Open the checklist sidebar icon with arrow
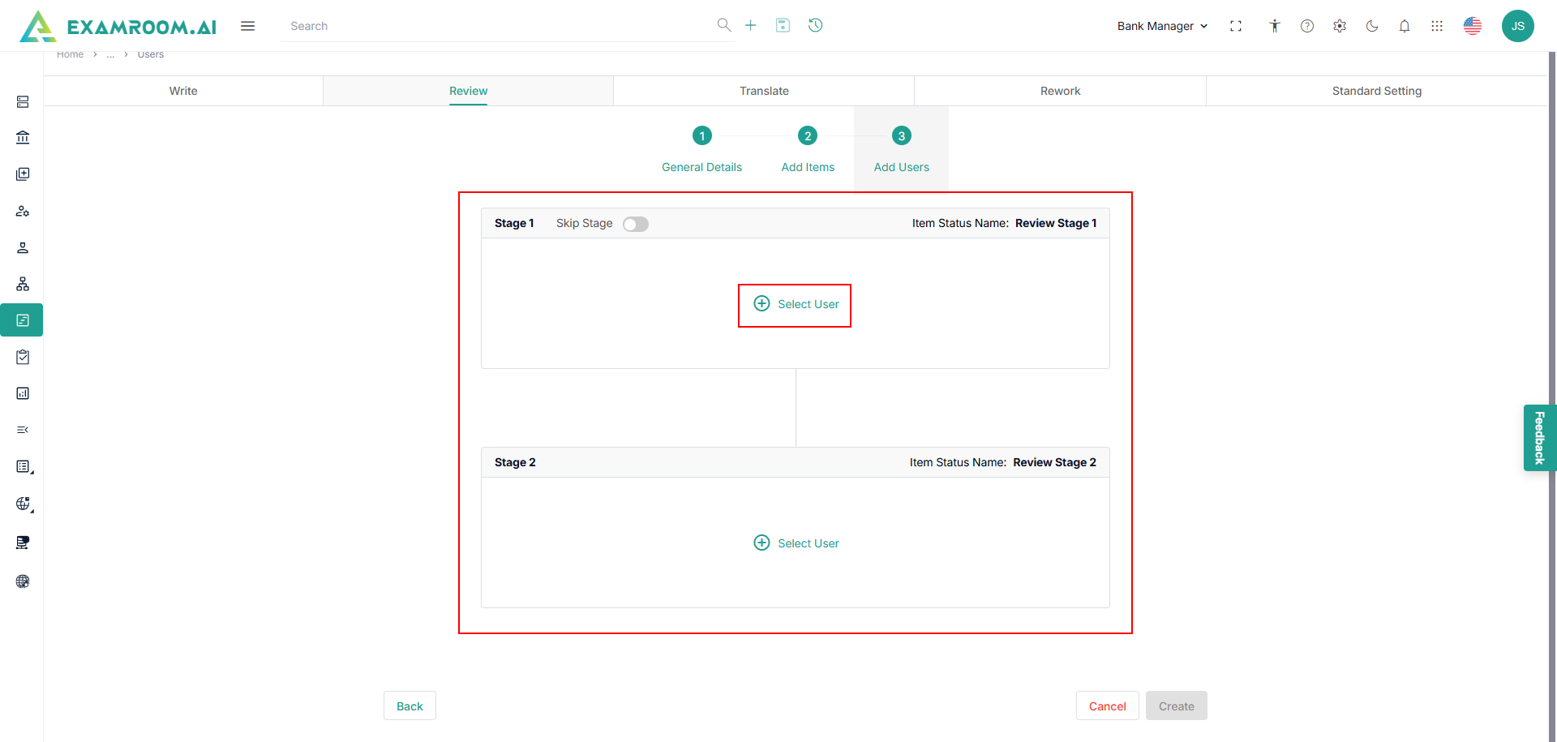Viewport: 1557px width, 742px height. coord(24,467)
